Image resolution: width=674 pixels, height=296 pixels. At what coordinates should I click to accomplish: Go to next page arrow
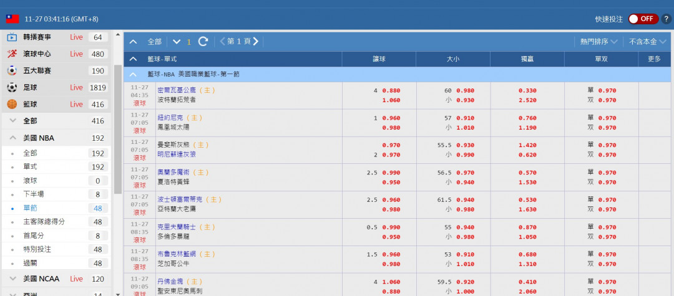[x=256, y=42]
